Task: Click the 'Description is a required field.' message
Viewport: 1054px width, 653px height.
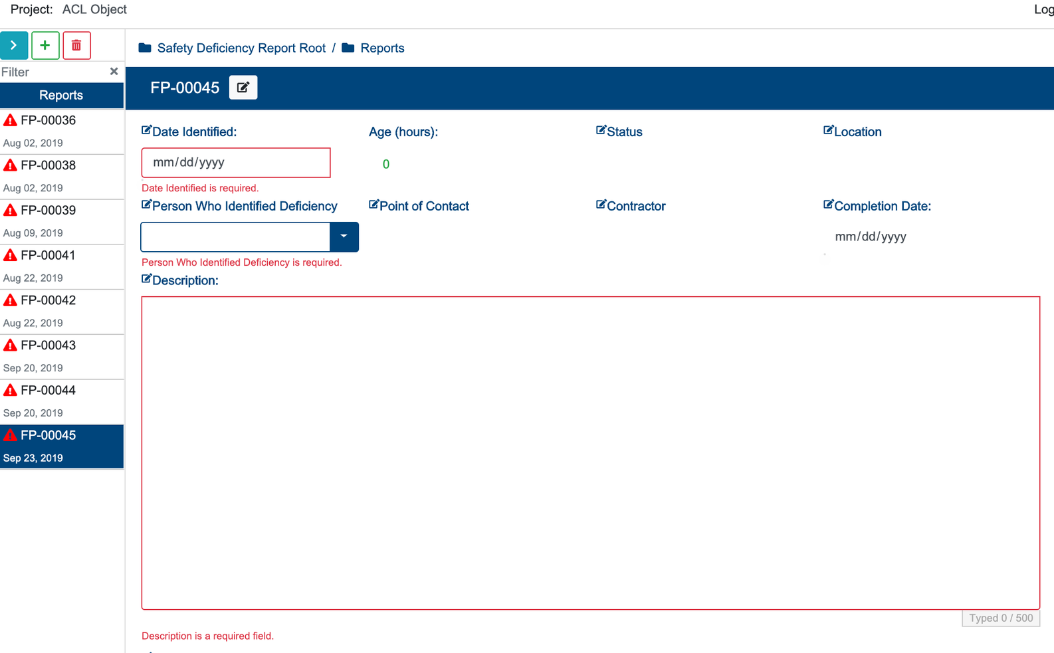Action: click(x=207, y=636)
